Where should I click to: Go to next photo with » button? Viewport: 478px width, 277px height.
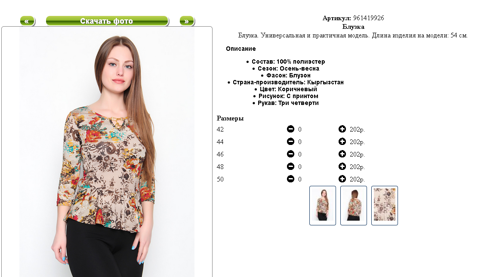[x=187, y=21]
